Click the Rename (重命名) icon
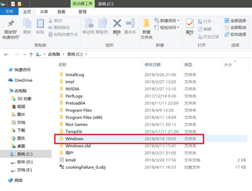Viewport: 252px width, 191px height. 130,23
